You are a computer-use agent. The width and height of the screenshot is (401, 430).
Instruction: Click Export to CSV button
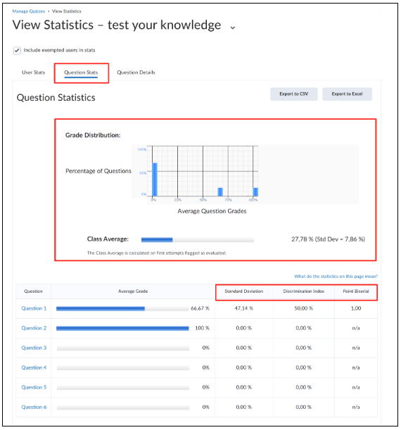click(x=294, y=94)
